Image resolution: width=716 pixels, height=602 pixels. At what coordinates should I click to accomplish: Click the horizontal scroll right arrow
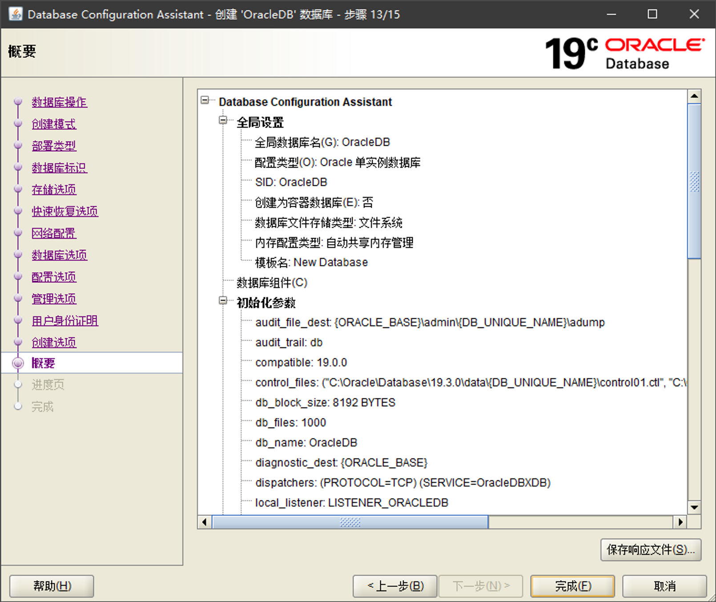pos(680,522)
